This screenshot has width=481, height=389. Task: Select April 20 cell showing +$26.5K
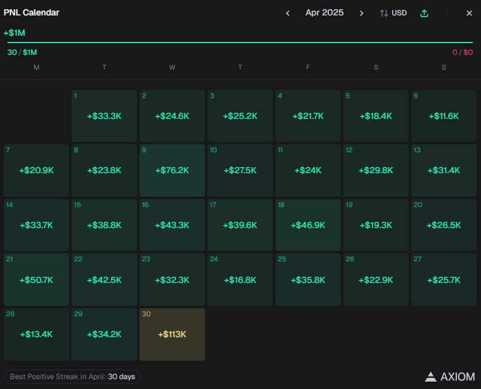pos(444,225)
